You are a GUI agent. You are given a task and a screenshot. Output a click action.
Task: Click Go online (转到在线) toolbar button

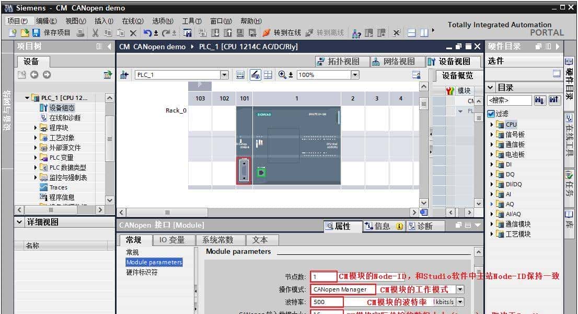pos(282,33)
